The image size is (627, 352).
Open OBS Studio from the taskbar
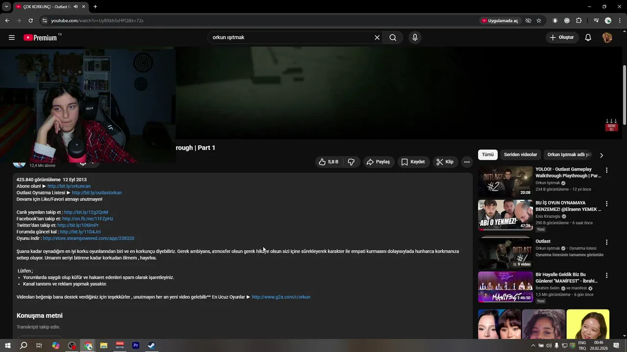pos(72,346)
